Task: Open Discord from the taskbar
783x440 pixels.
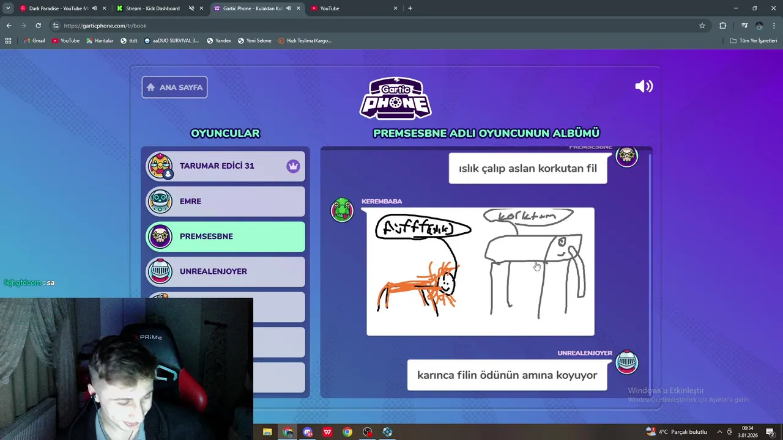Action: 308,432
